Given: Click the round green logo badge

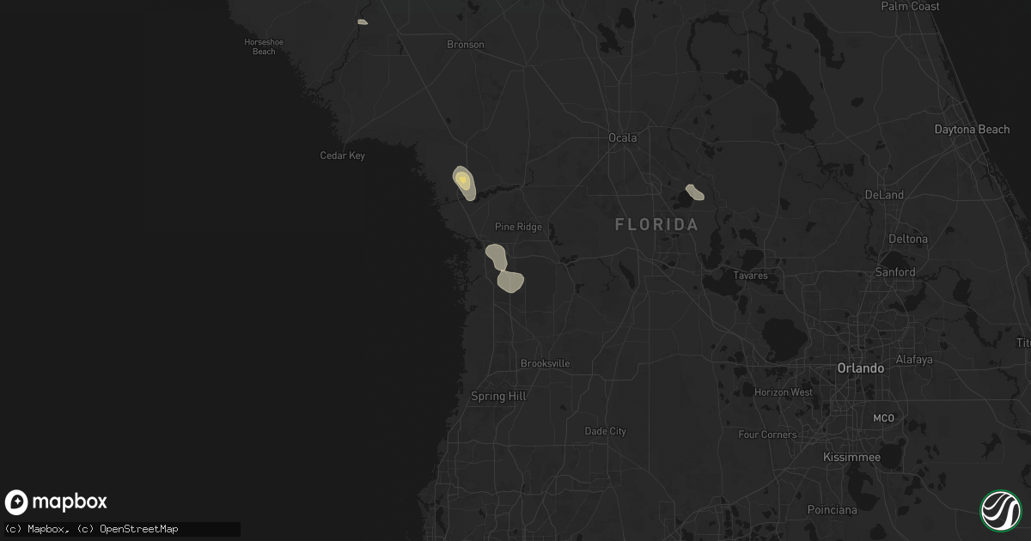Looking at the screenshot, I should click(1001, 510).
